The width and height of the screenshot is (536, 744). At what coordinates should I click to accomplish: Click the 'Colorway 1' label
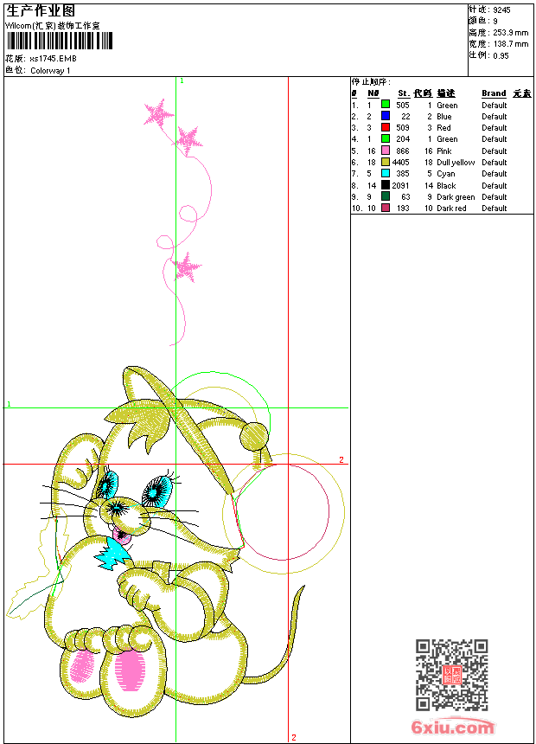click(50, 71)
